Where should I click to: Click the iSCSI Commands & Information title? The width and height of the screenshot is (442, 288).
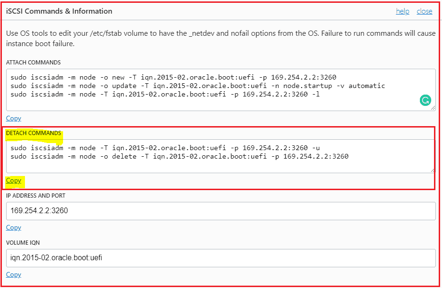[x=59, y=11]
